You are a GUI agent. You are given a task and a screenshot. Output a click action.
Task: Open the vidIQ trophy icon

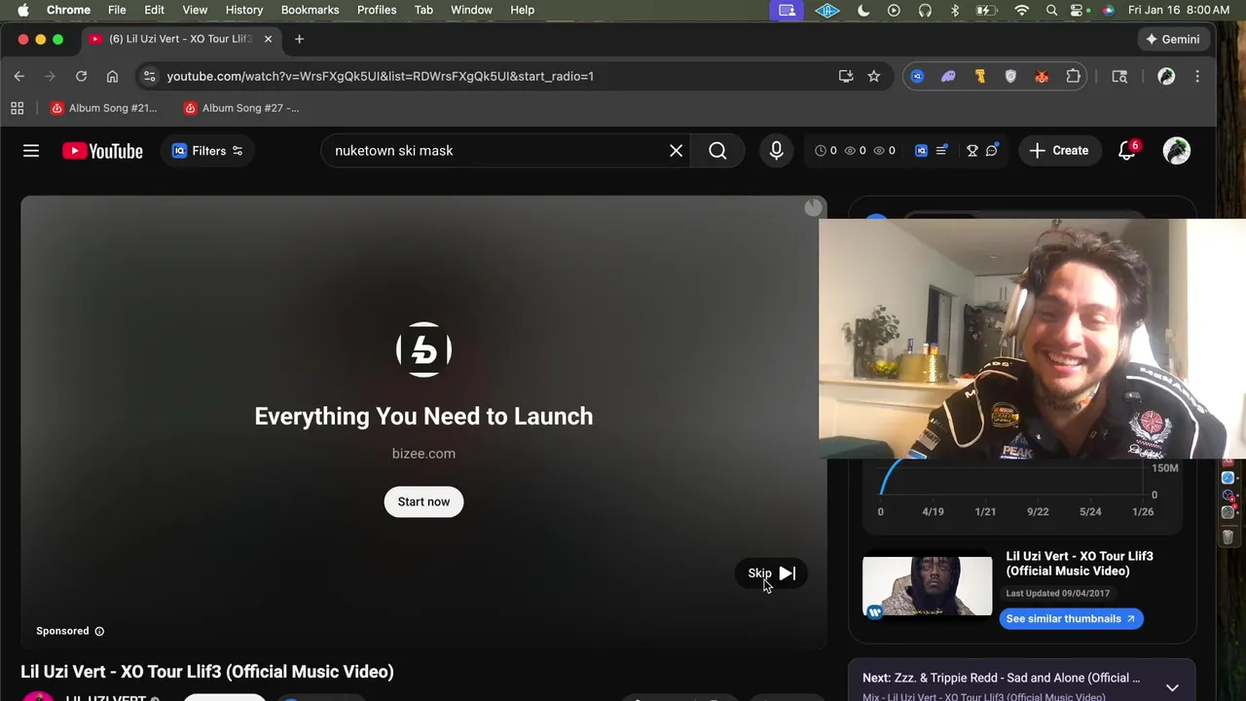tap(971, 151)
